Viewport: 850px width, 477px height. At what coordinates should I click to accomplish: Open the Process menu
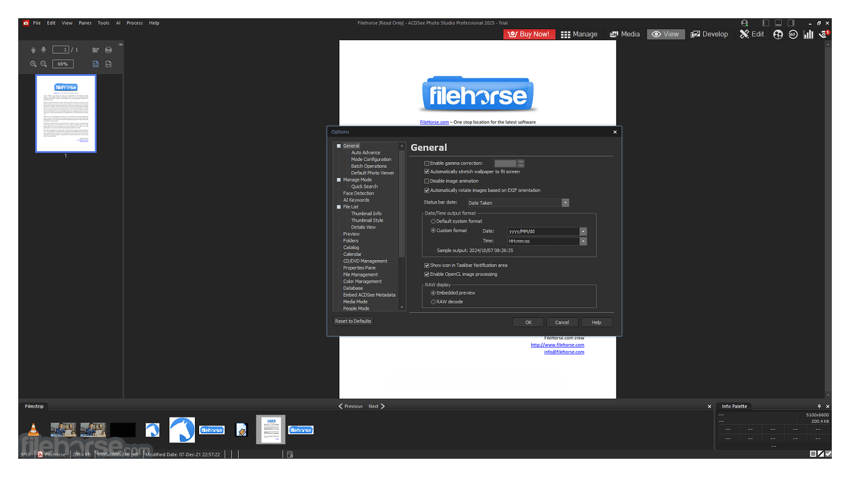pyautogui.click(x=135, y=23)
